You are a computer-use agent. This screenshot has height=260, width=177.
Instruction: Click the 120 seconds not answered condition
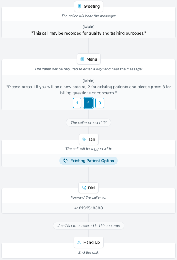click(88, 226)
